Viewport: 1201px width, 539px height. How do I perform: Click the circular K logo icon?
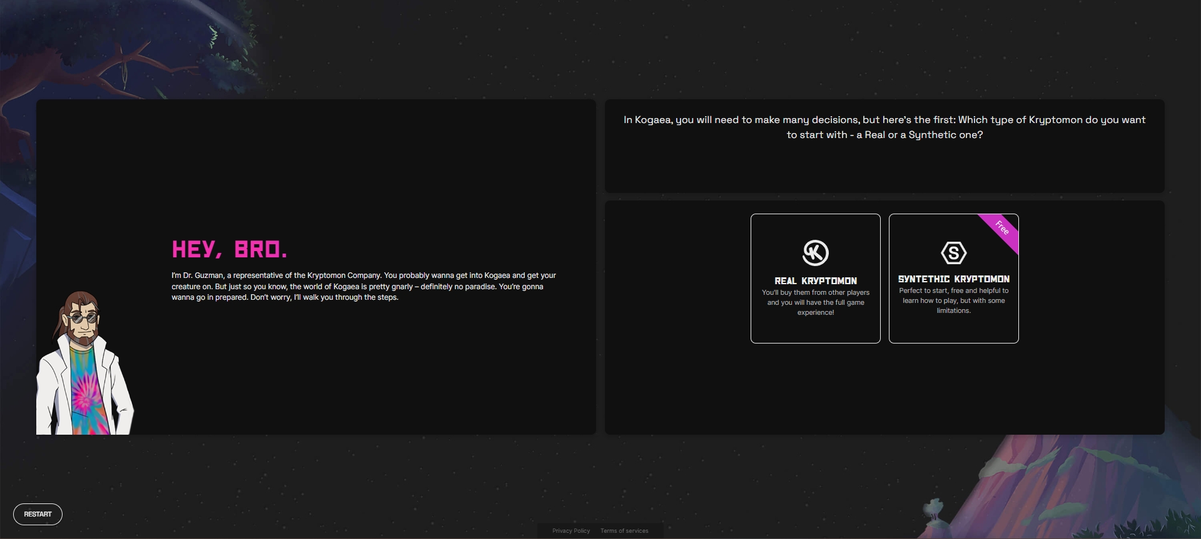click(815, 253)
